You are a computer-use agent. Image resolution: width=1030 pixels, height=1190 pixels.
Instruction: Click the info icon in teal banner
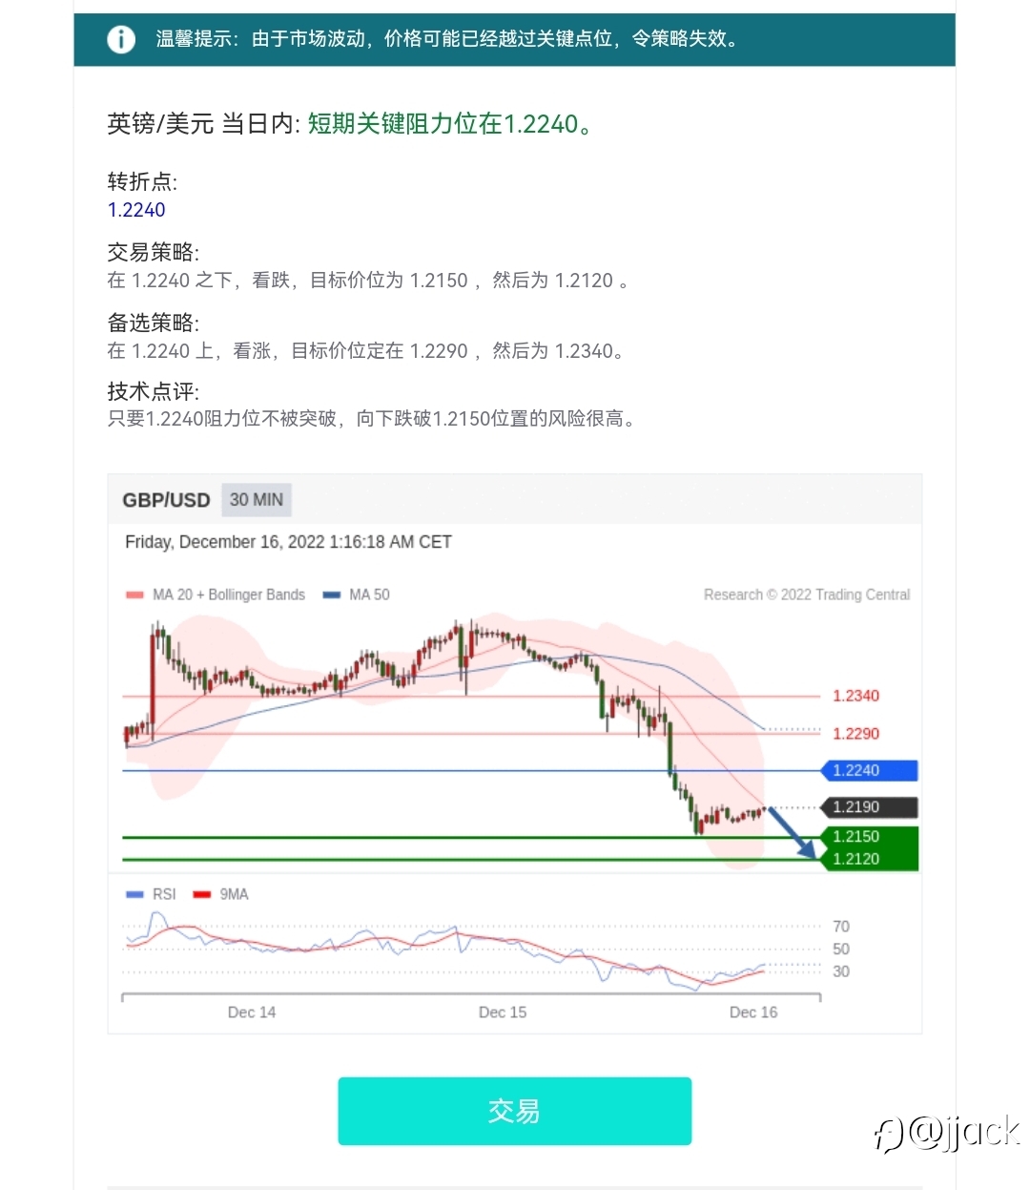pos(121,39)
